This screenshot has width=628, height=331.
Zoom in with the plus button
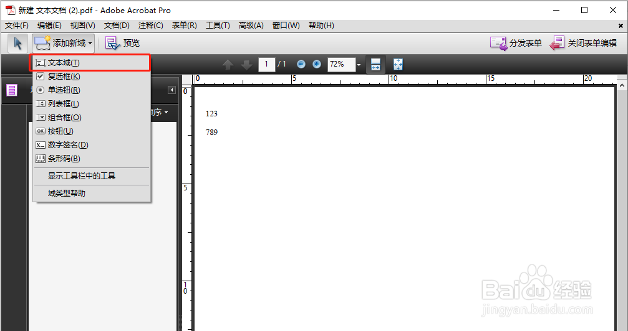pyautogui.click(x=317, y=64)
